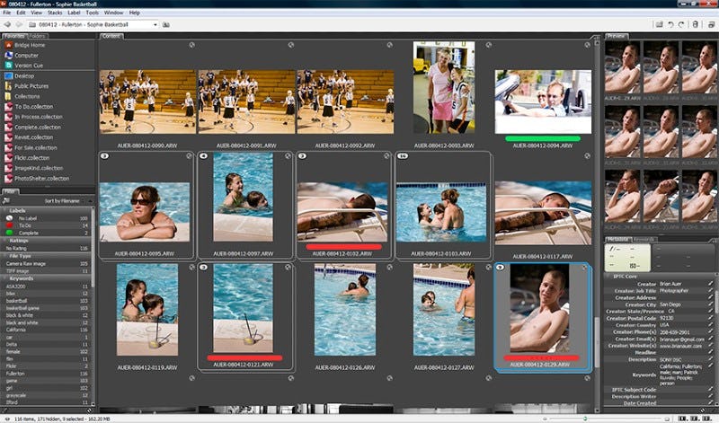Click the go-up folder icon beside path box

click(x=166, y=24)
